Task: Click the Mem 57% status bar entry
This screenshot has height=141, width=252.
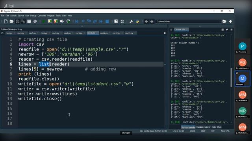Action: [225, 131]
